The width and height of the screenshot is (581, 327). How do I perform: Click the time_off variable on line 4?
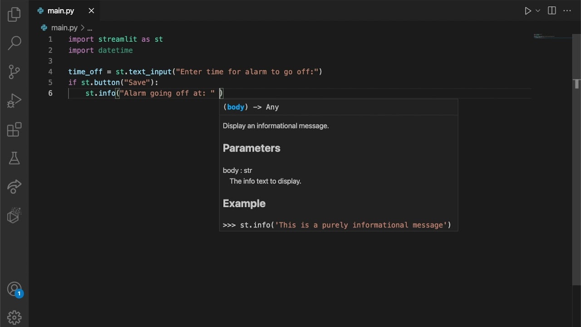coord(85,72)
